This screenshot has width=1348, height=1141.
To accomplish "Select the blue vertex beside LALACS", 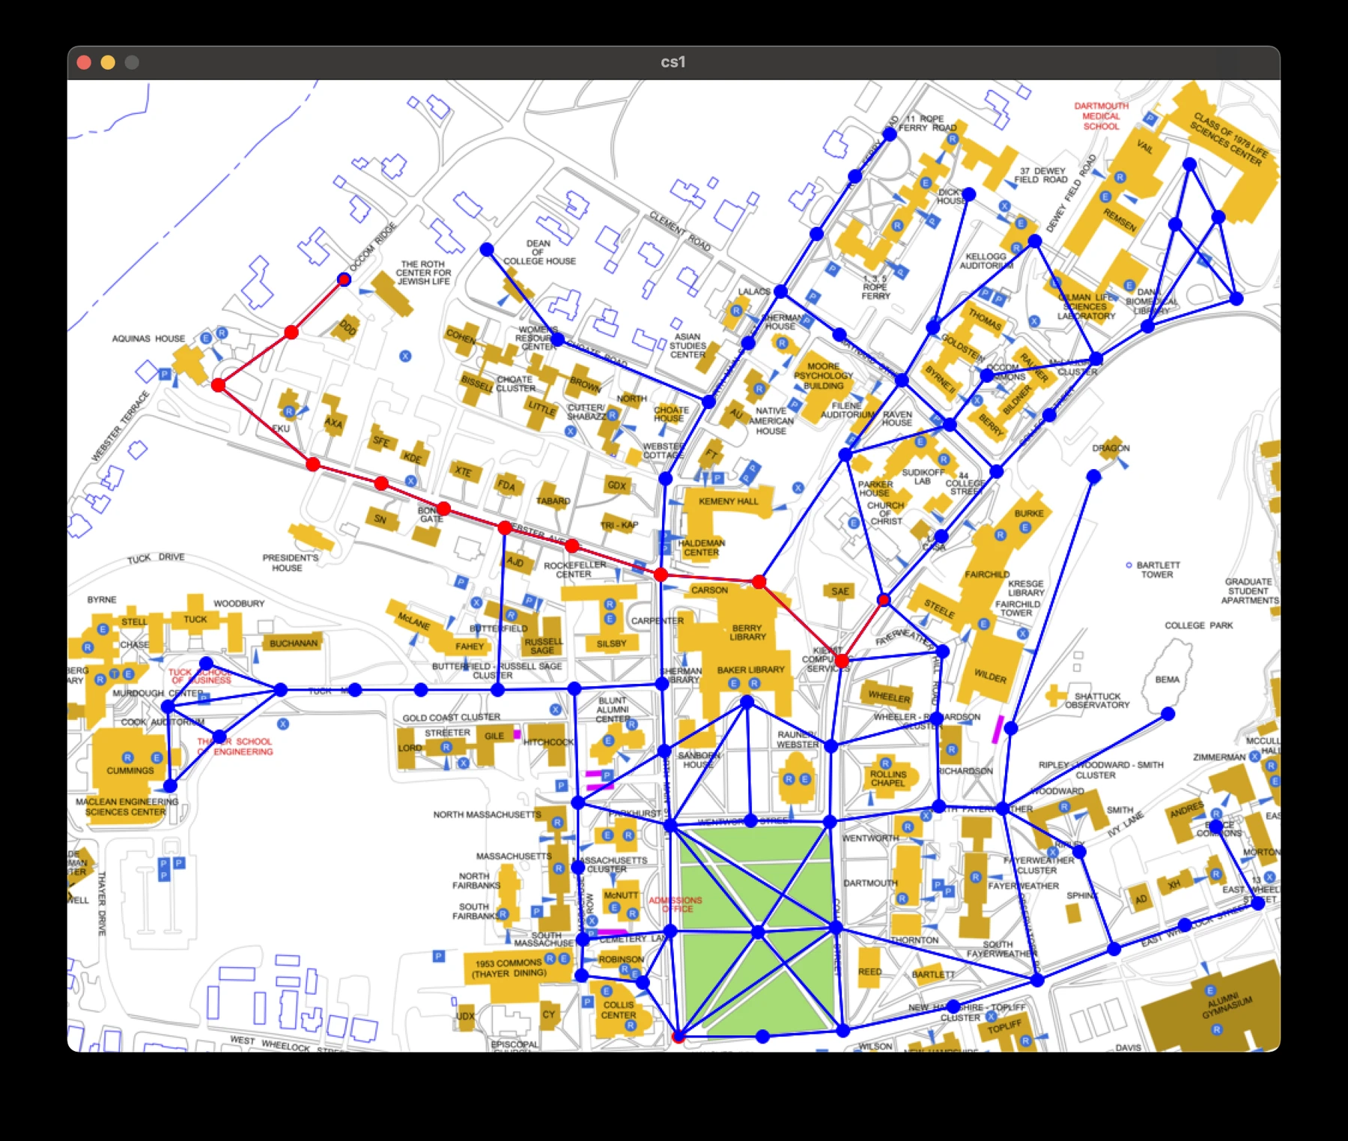I will (x=780, y=291).
